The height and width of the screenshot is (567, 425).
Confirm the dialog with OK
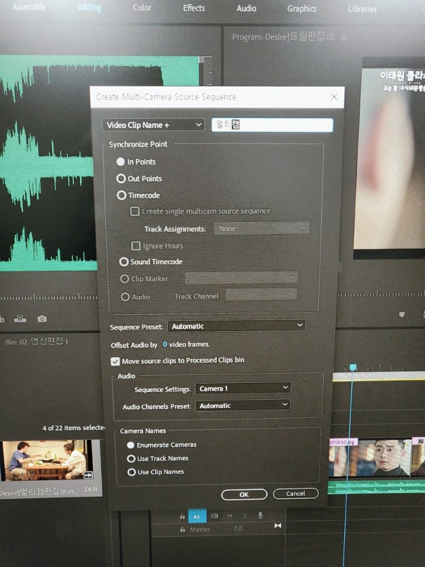(244, 494)
